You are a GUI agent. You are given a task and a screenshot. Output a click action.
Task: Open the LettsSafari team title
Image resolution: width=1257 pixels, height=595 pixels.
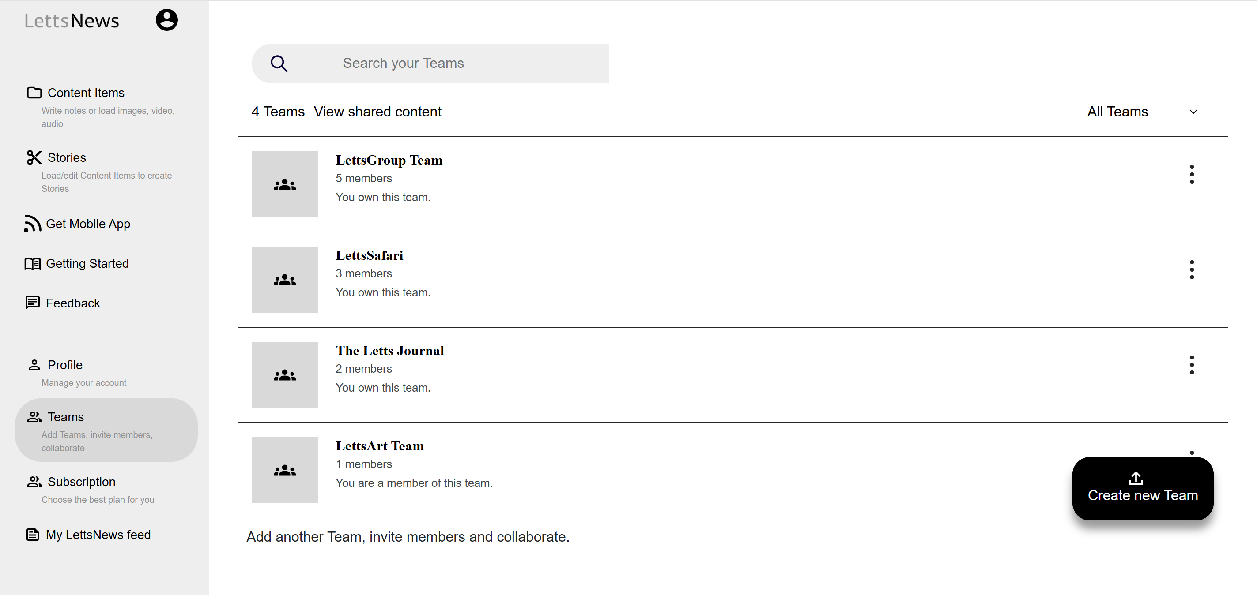point(370,255)
